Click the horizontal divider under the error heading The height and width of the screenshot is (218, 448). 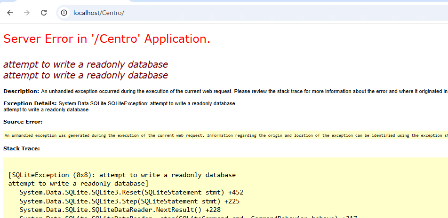[225, 51]
